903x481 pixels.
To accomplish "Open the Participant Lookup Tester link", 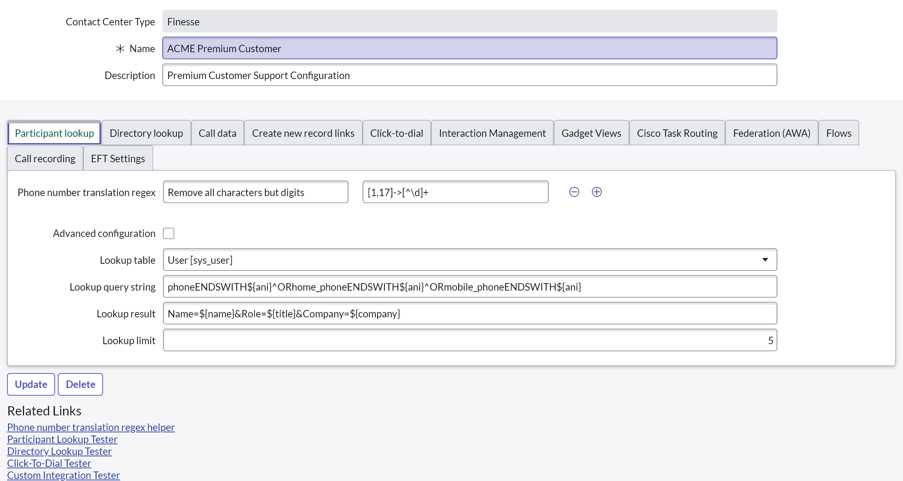I will [x=62, y=439].
